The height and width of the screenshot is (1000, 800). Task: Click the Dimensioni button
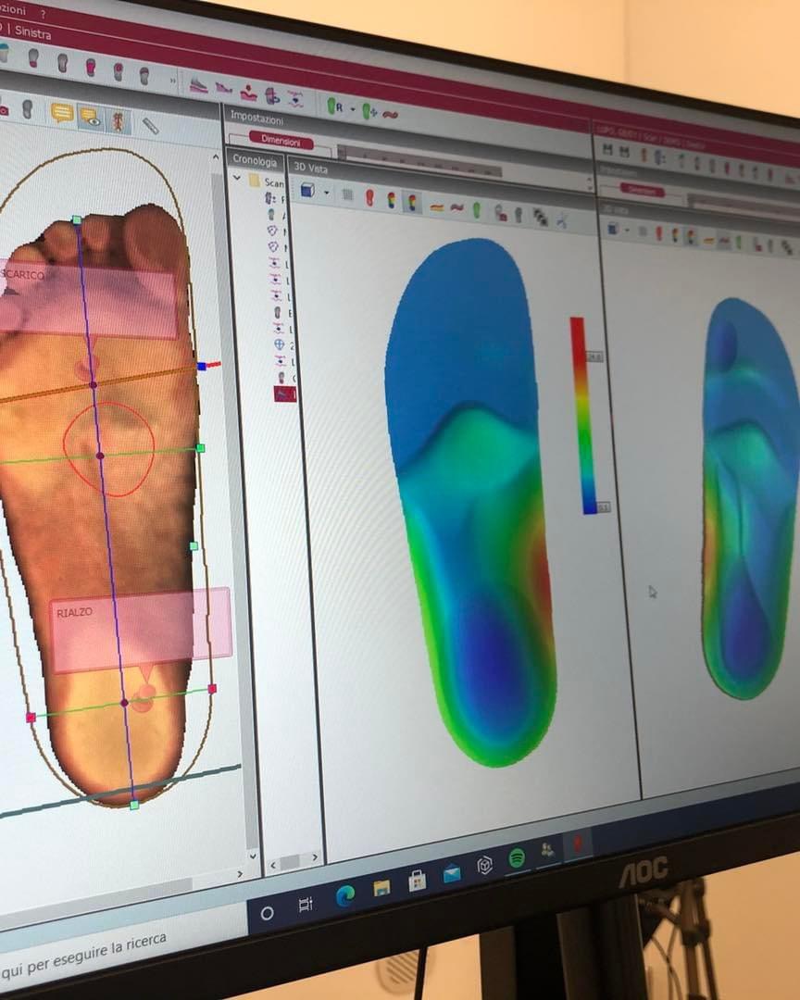tap(281, 141)
